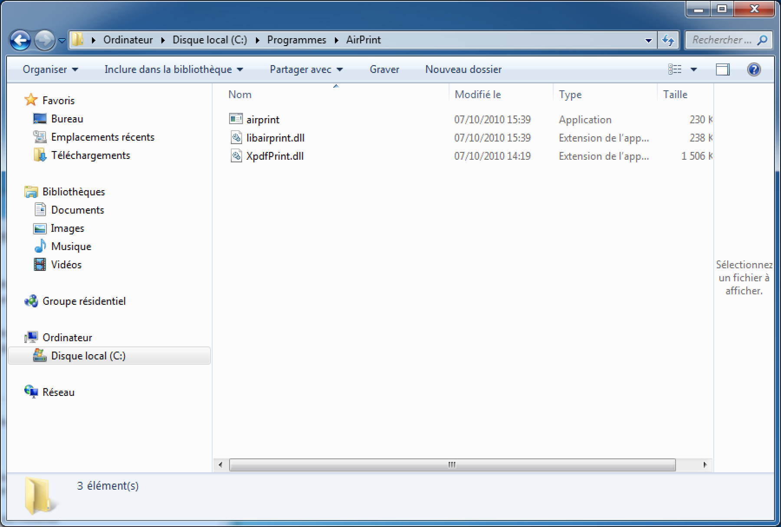Click the Emplacements récents icon
The image size is (781, 527).
click(x=40, y=137)
